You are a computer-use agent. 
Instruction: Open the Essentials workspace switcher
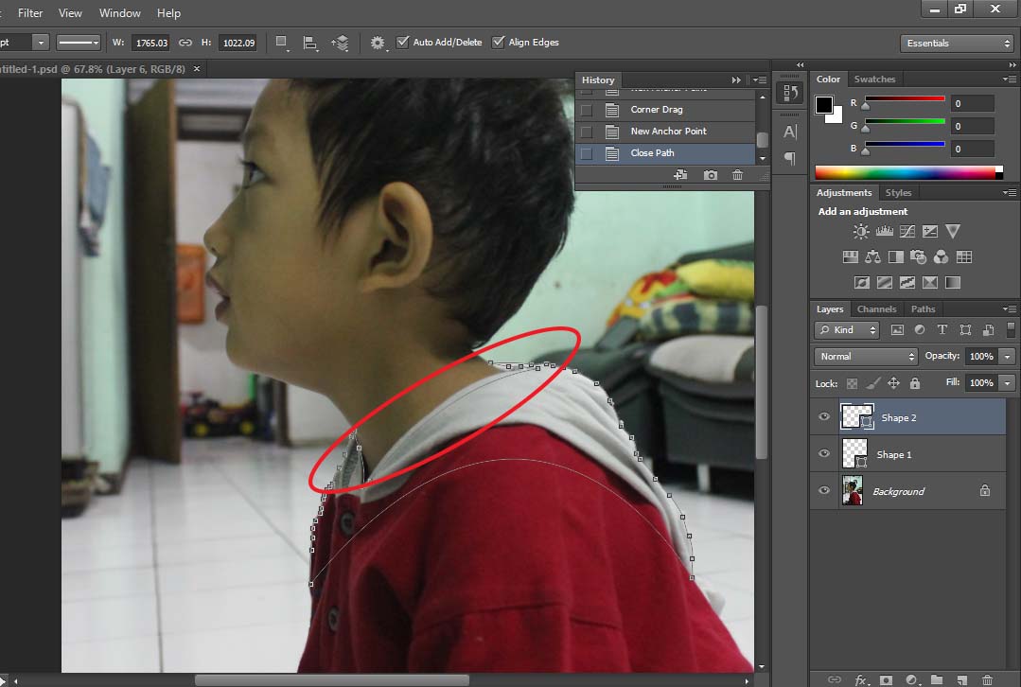point(956,43)
